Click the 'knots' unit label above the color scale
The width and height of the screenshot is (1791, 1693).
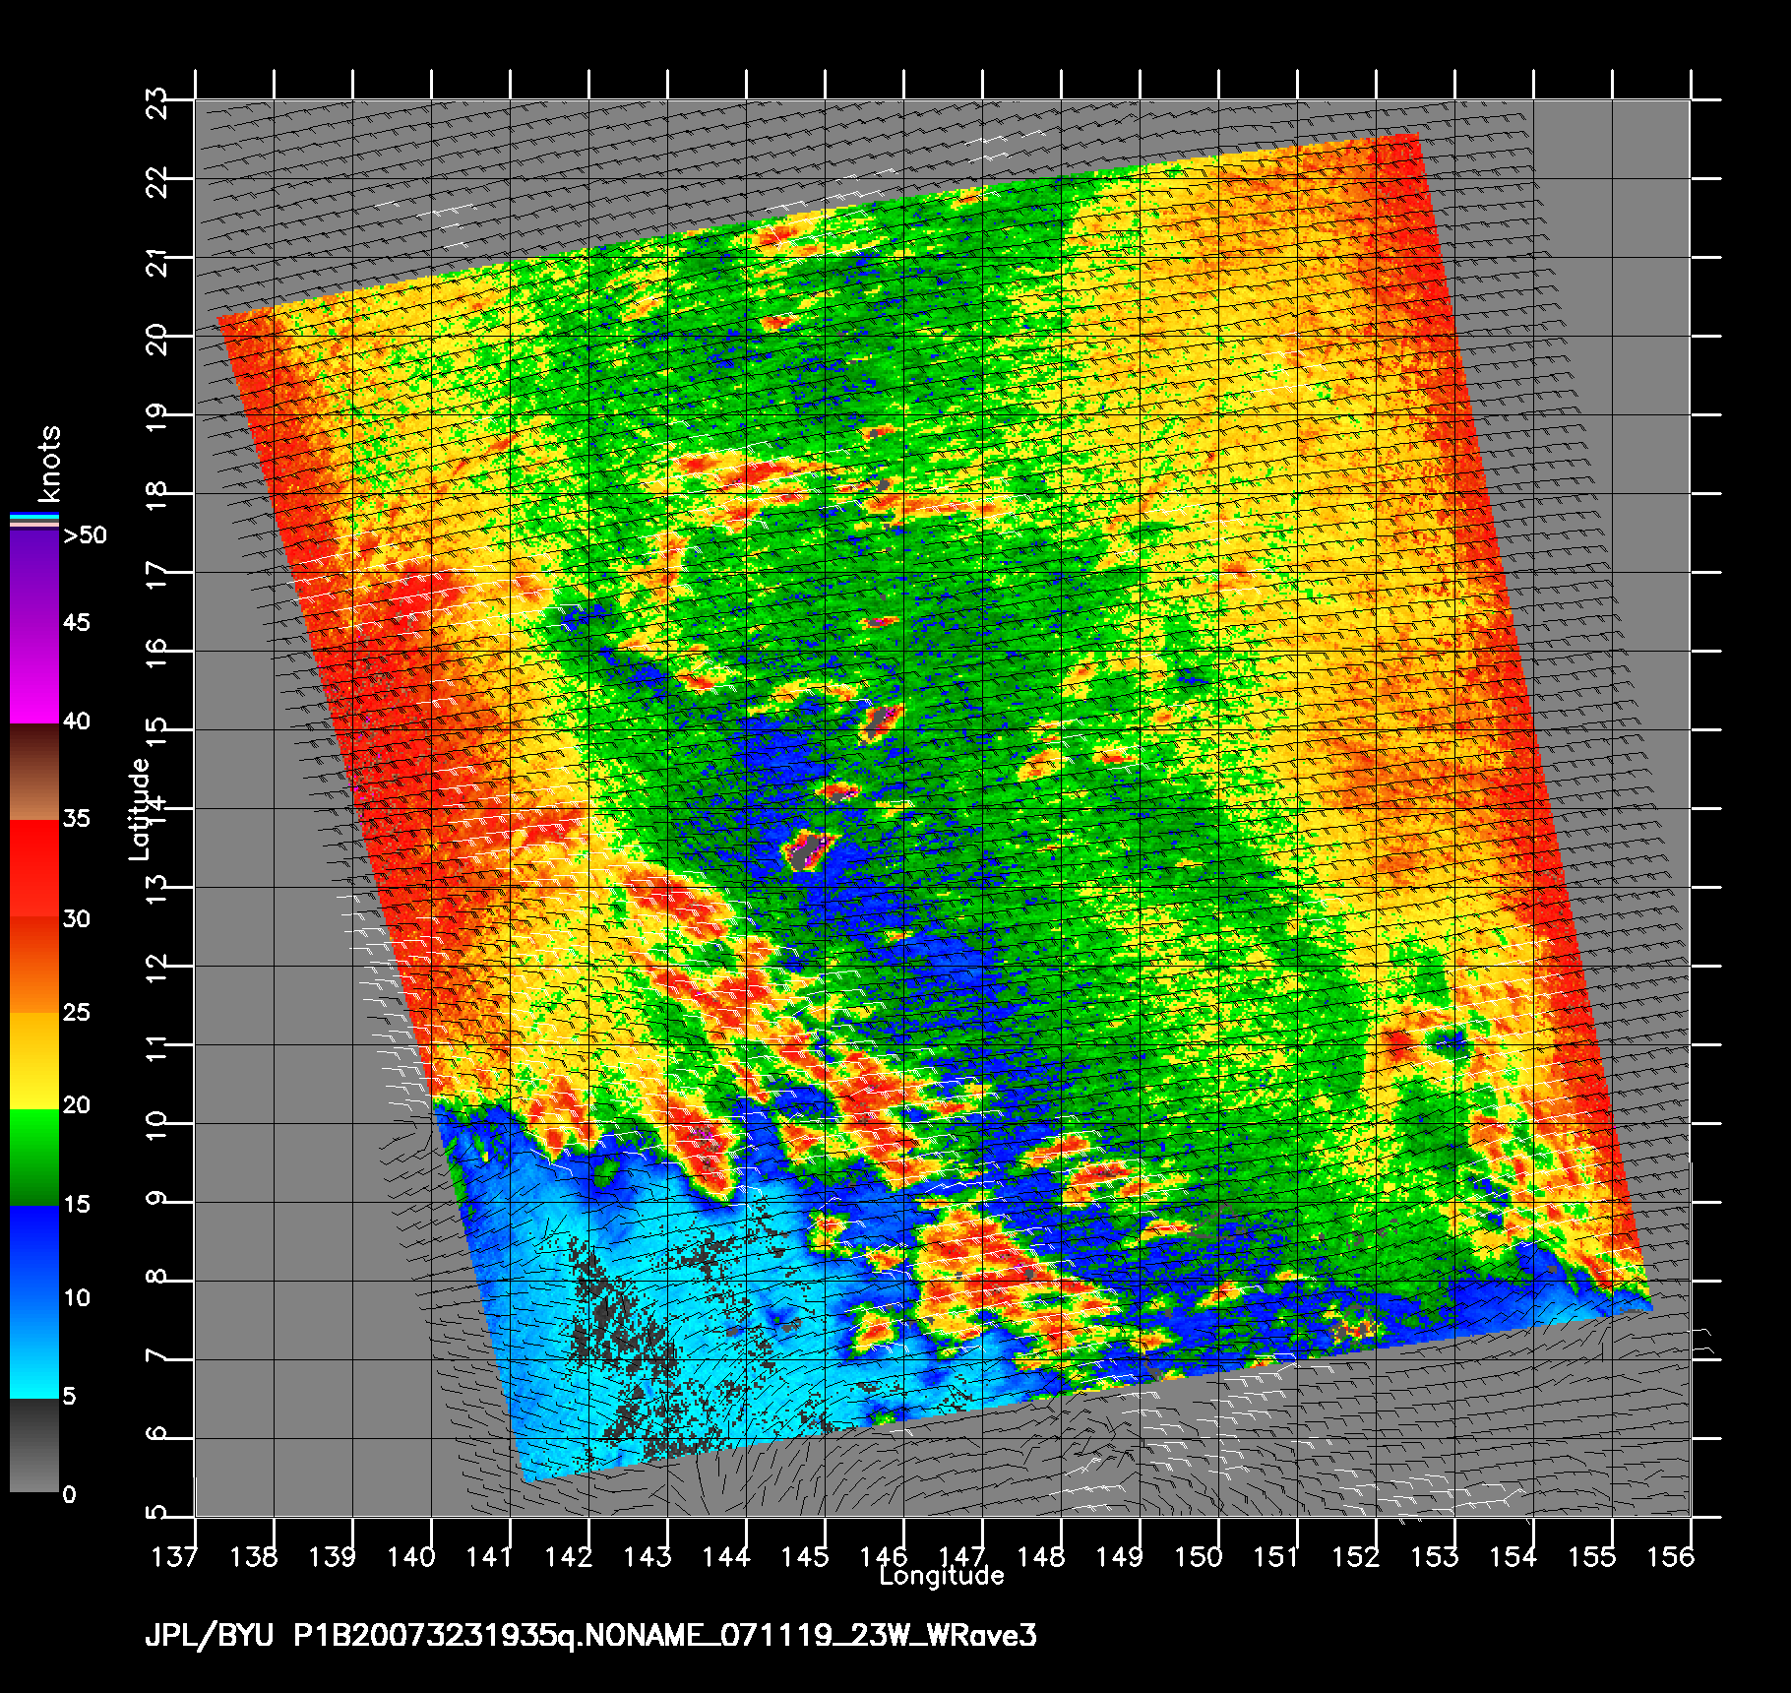click(49, 464)
